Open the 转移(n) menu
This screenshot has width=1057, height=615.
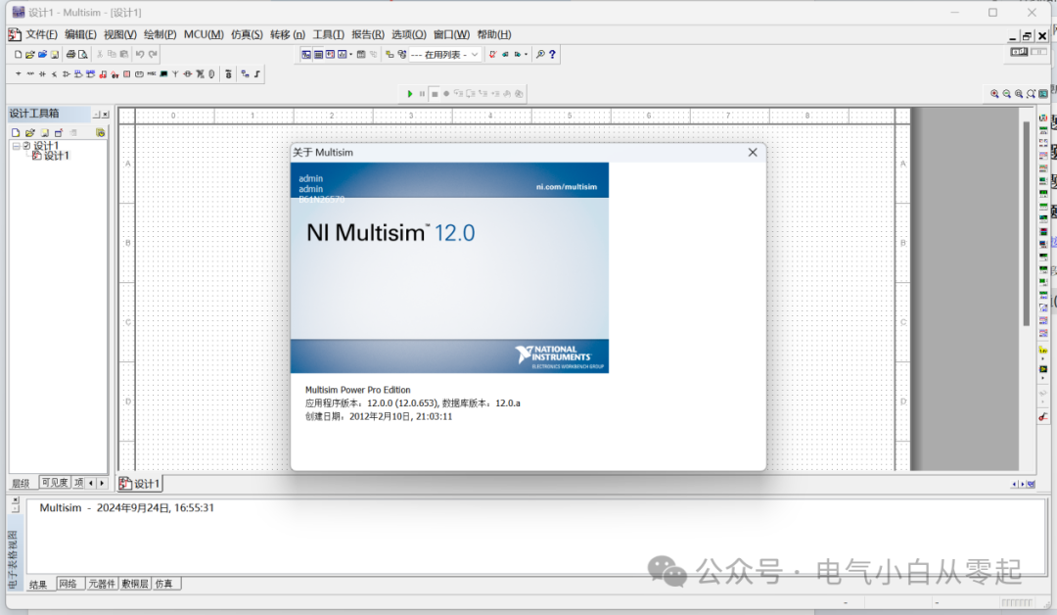click(x=287, y=34)
